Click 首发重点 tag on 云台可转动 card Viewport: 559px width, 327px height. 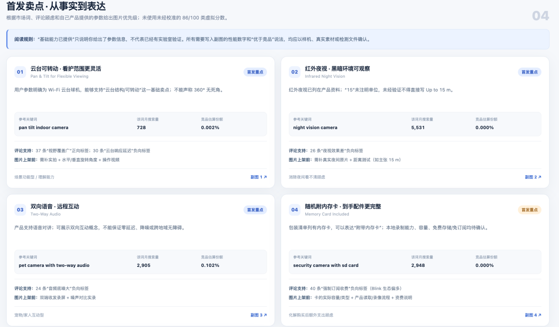pyautogui.click(x=255, y=72)
